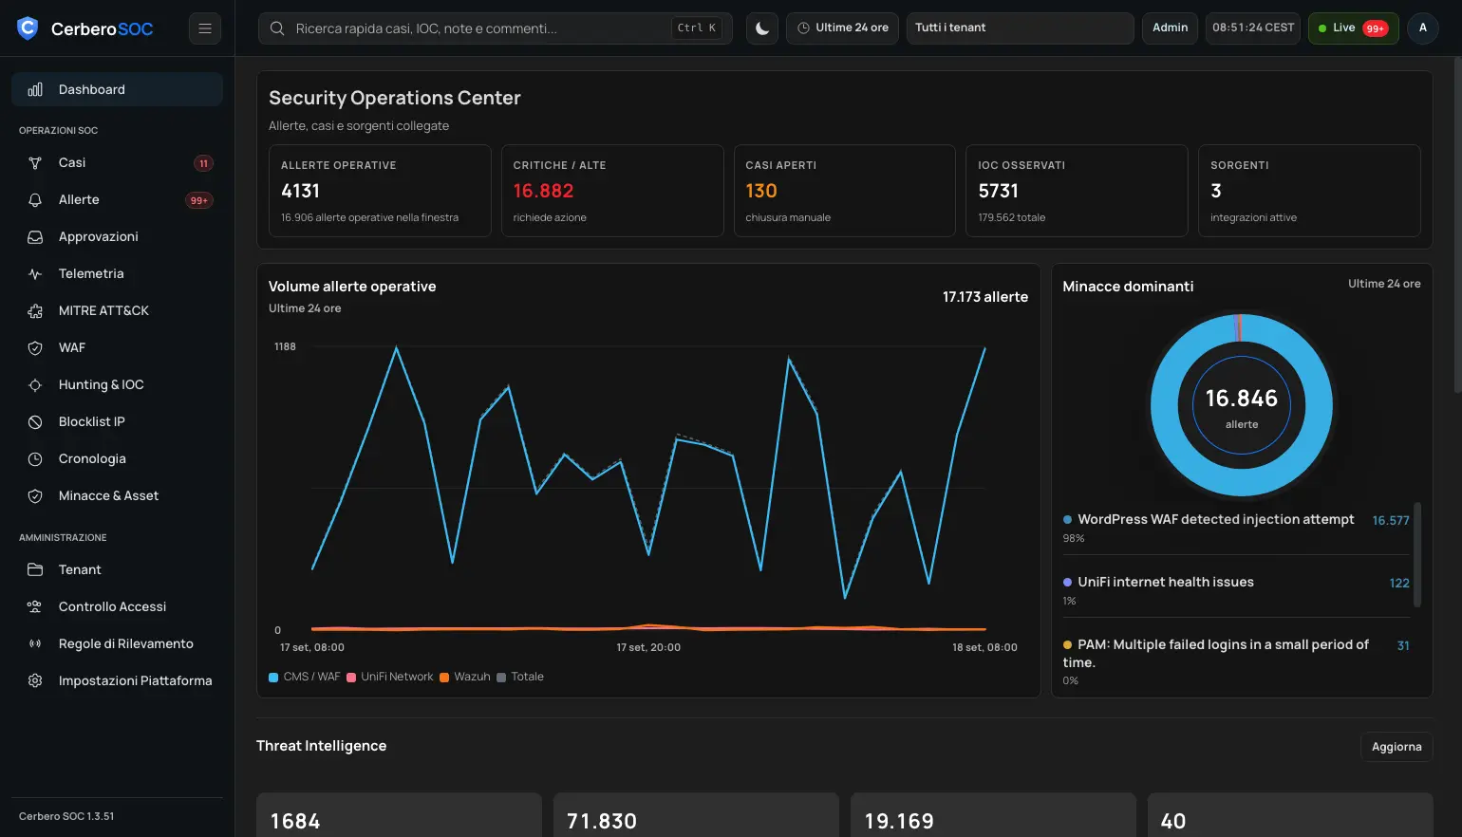
Task: Click the Minacce dominanti list scrollbar
Action: point(1417,554)
